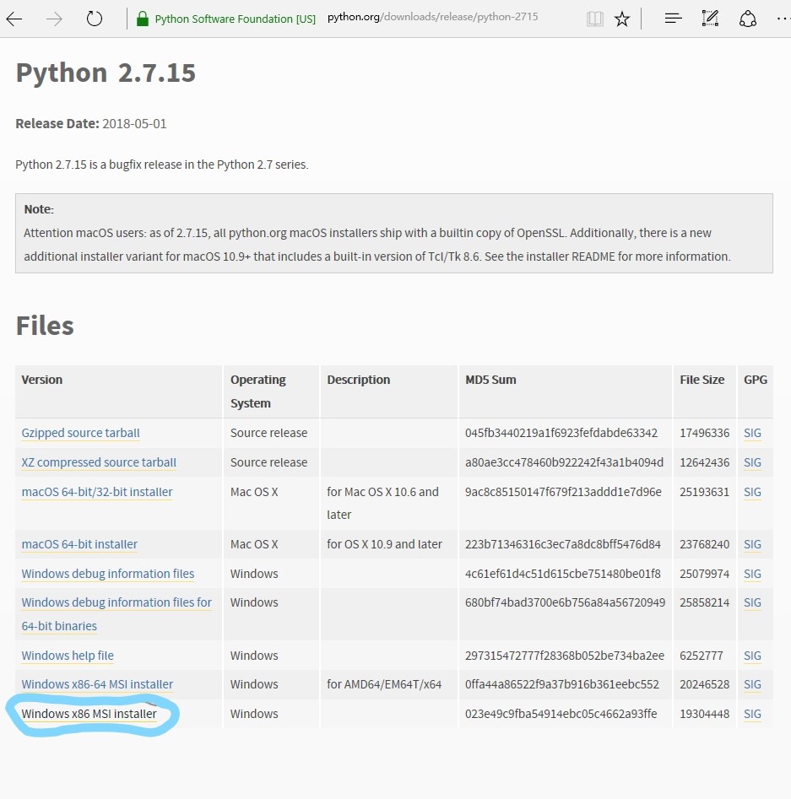
Task: Open SIG link for macOS 64-bit/32-bit installer
Action: pos(752,492)
